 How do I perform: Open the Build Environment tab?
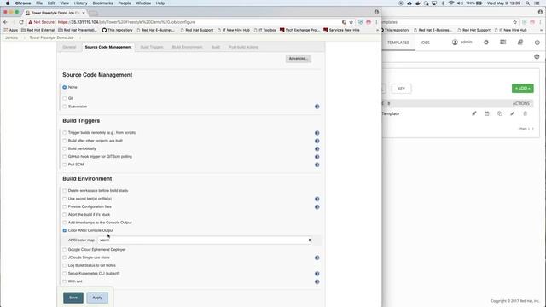pyautogui.click(x=188, y=47)
